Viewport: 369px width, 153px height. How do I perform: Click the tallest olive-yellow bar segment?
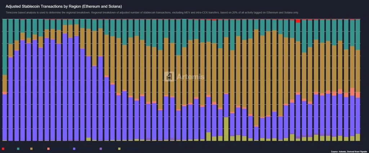pyautogui.click(x=226, y=129)
